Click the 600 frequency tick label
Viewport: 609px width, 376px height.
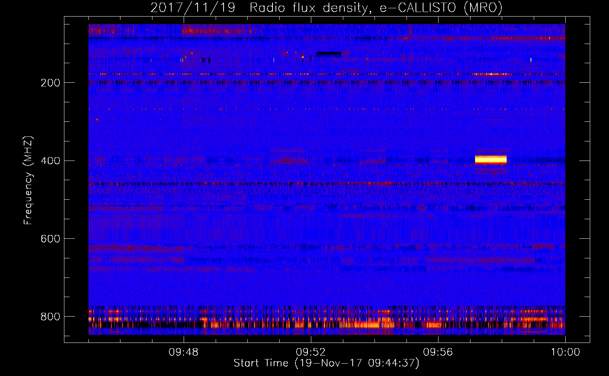(x=50, y=239)
